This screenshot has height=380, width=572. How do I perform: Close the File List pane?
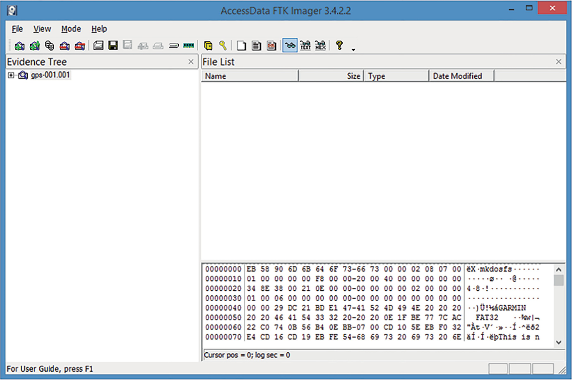pos(559,62)
